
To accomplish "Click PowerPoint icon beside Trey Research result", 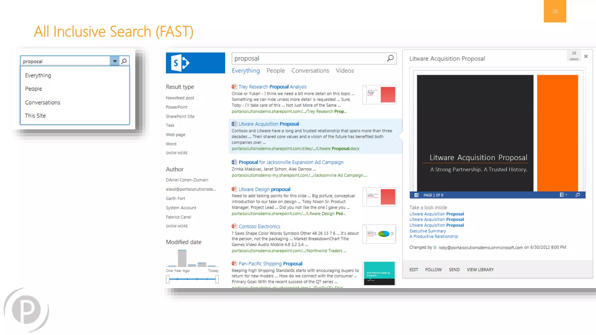I will click(234, 87).
